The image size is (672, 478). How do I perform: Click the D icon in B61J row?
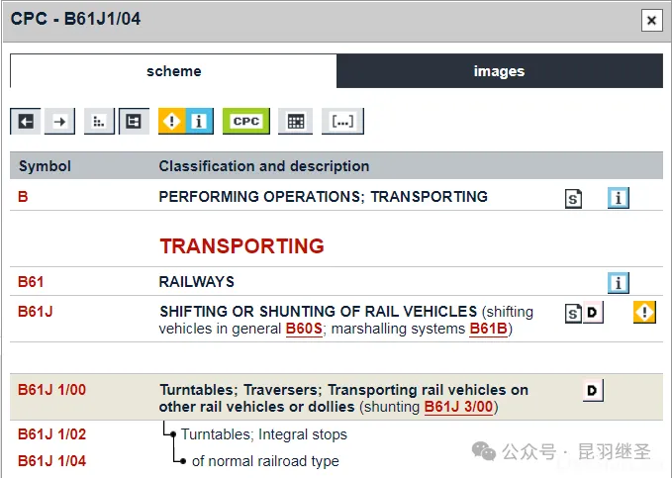[593, 314]
